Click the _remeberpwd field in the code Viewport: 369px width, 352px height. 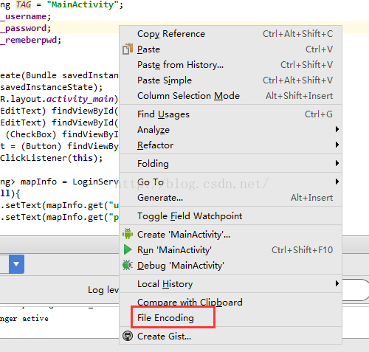click(28, 40)
